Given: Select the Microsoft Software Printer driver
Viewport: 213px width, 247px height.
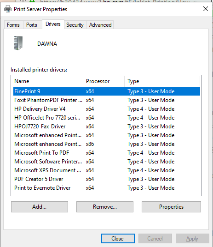Looking at the screenshot, I should [107, 162].
